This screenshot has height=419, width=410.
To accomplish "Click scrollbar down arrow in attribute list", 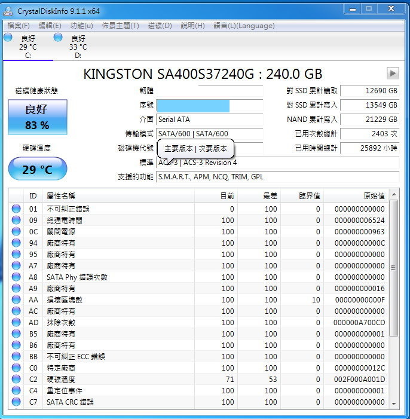I will tap(394, 403).
